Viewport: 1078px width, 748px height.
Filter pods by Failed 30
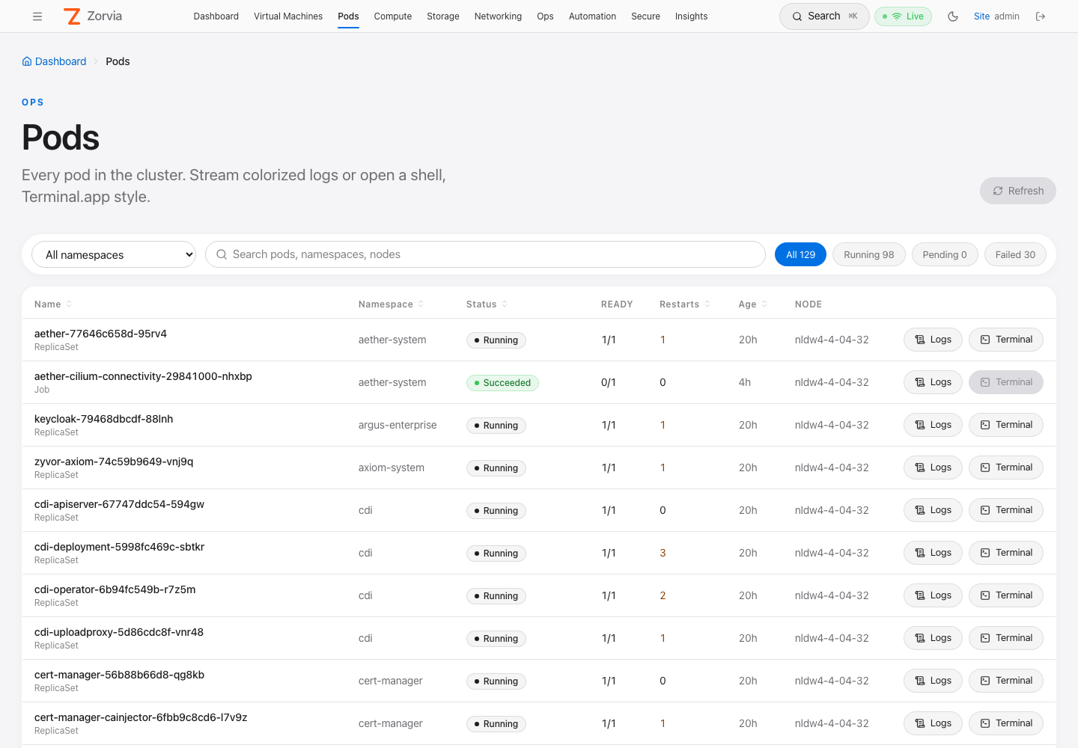1015,254
